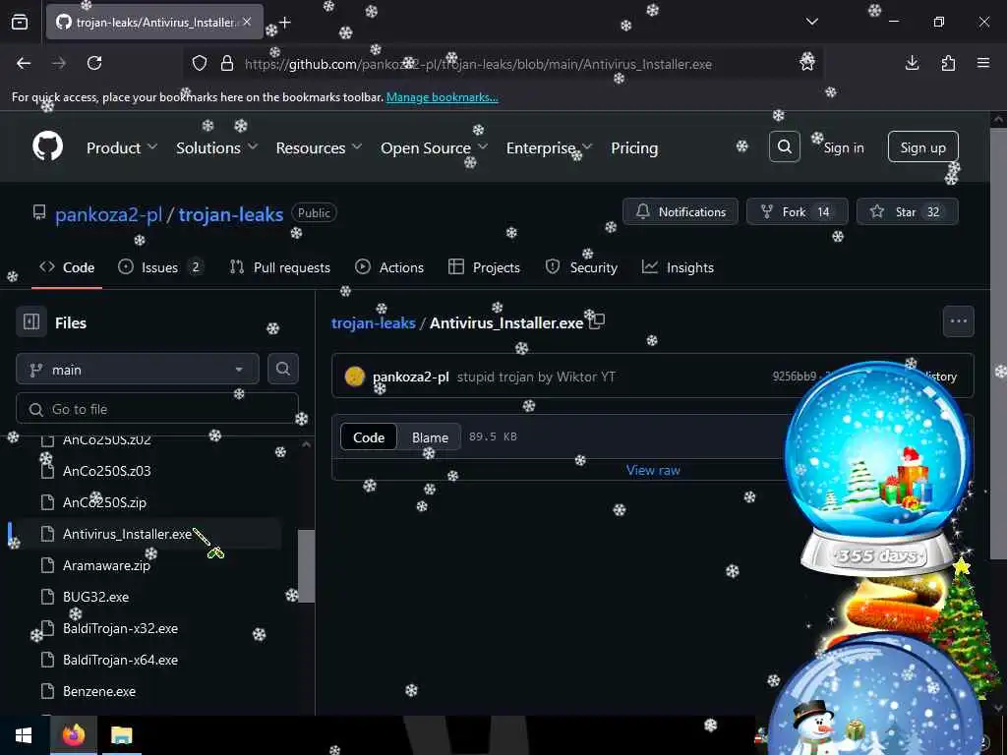Image resolution: width=1007 pixels, height=755 pixels.
Task: Expand the Solutions menu
Action: click(217, 147)
